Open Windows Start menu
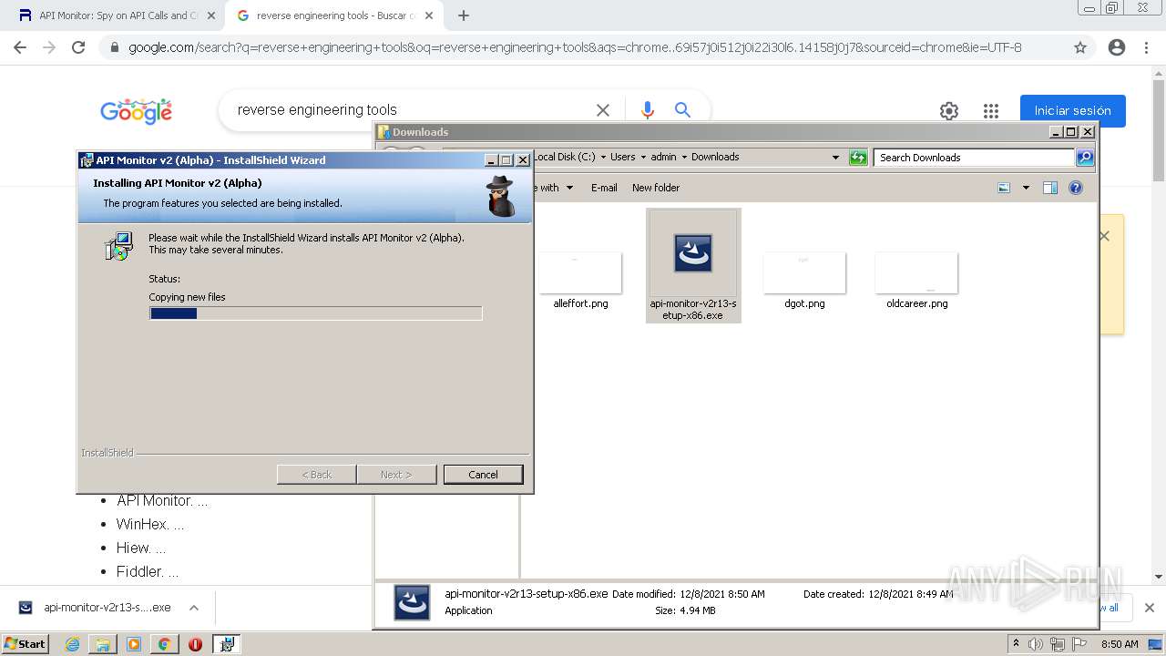 pos(26,644)
